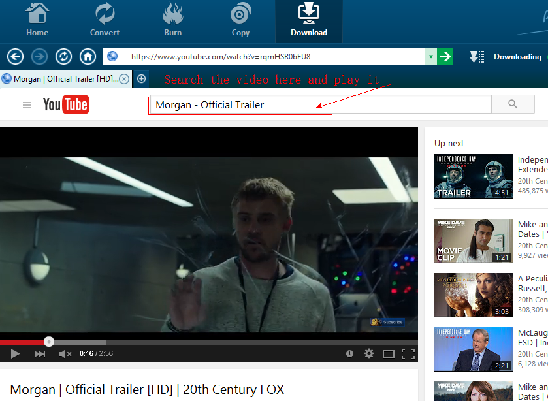Click the 'McLaug' video title link

point(532,338)
